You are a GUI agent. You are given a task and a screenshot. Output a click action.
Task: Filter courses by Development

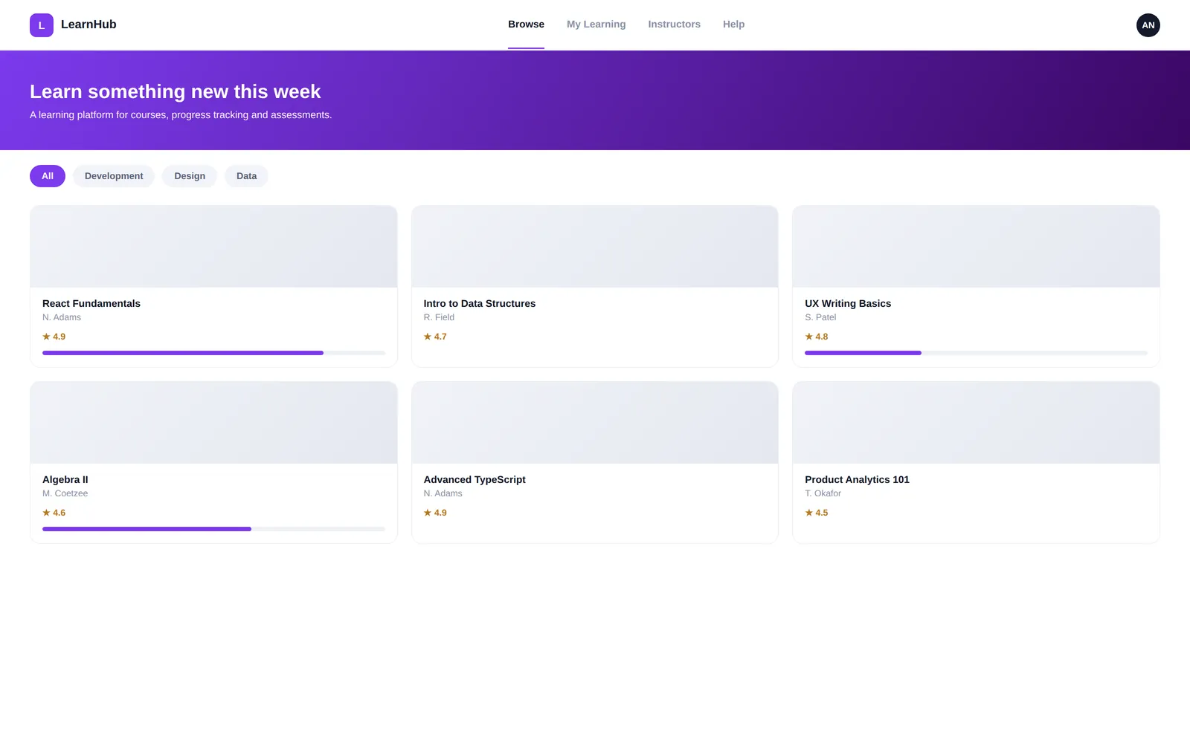coord(114,176)
